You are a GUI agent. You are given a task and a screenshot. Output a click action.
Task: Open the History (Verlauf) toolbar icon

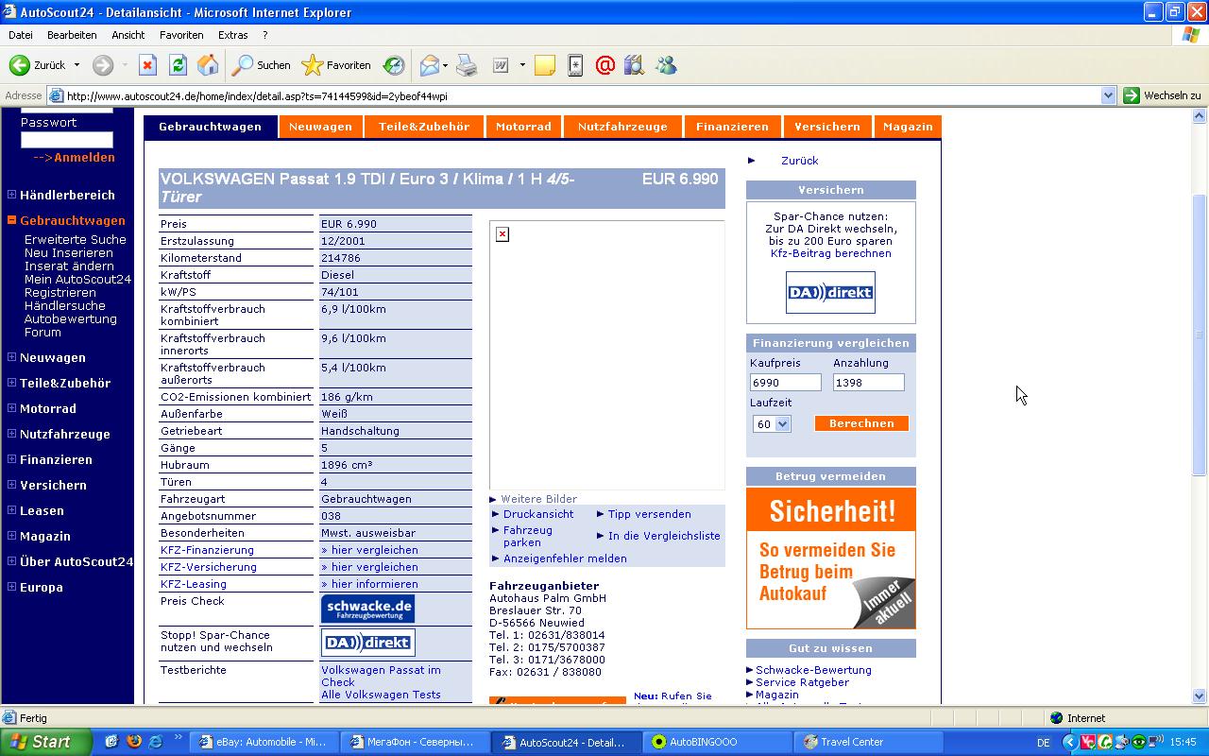394,65
